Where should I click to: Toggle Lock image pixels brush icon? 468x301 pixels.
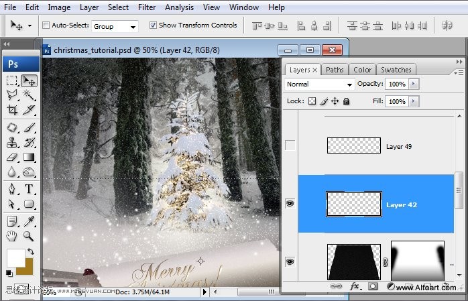coord(324,101)
